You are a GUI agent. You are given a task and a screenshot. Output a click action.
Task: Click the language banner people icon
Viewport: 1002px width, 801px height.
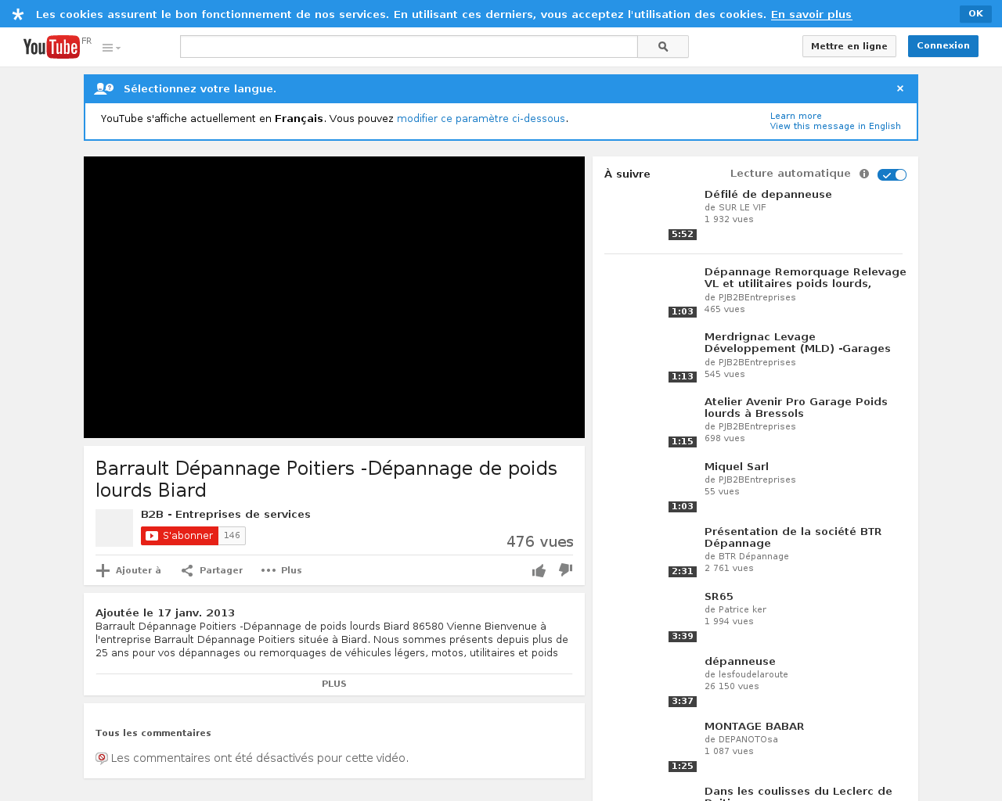point(103,88)
